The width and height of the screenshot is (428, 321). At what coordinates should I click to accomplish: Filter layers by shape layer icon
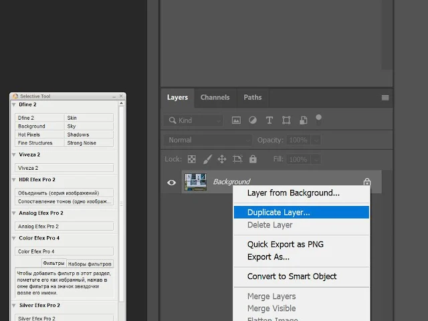(286, 120)
